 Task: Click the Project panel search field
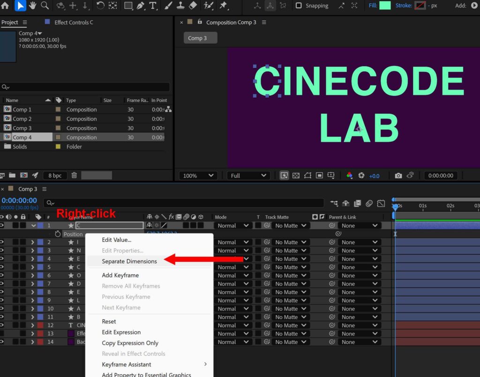click(85, 87)
